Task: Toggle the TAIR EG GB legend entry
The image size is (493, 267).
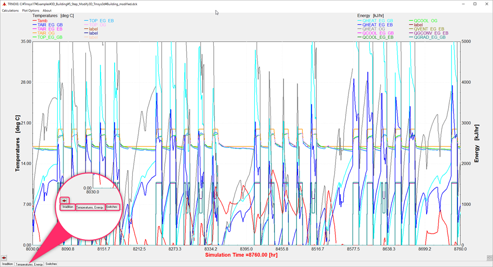Action: tap(48, 25)
